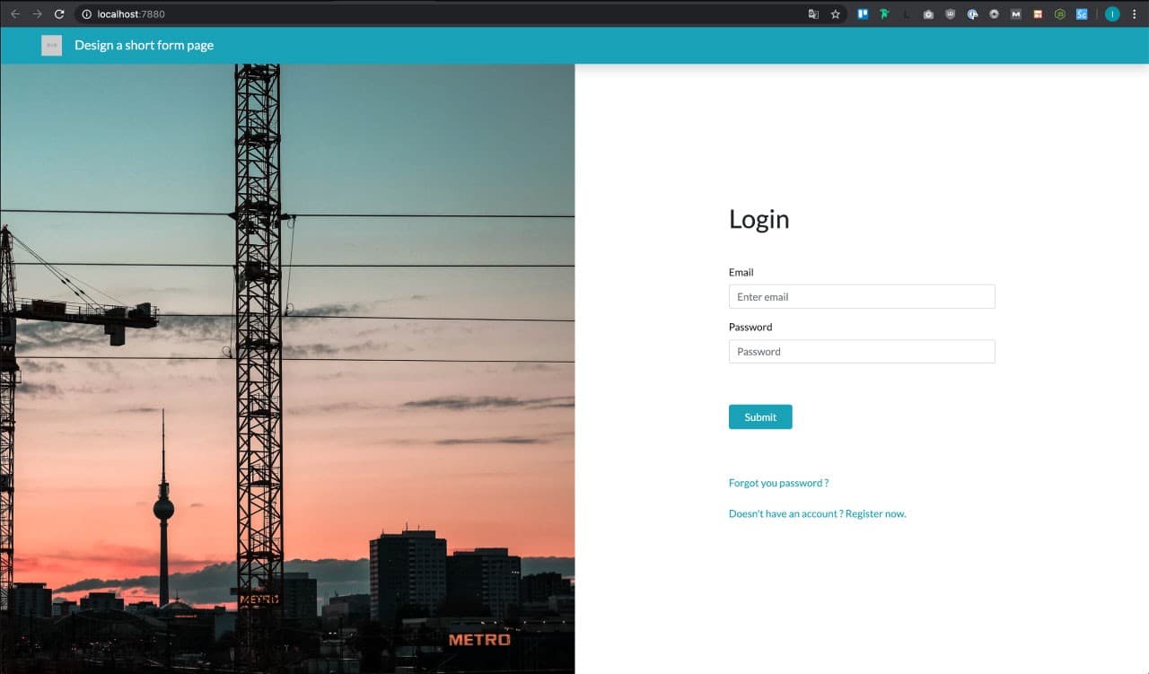Image resolution: width=1149 pixels, height=674 pixels.
Task: Focus the Password input field
Action: 861,352
